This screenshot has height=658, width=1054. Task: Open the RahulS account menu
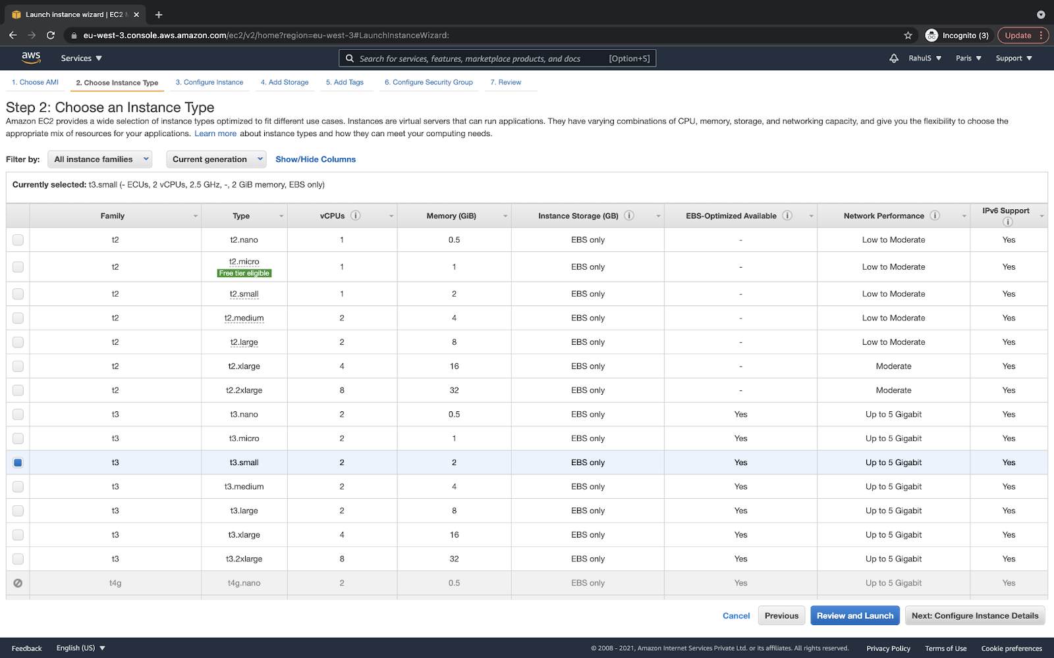click(x=925, y=59)
